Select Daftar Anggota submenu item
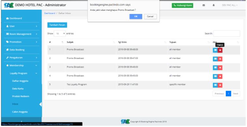This screenshot has height=127, width=247. click(20, 81)
